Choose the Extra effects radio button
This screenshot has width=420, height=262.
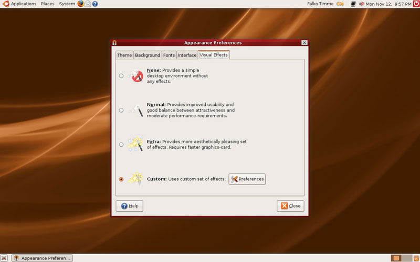121,145
